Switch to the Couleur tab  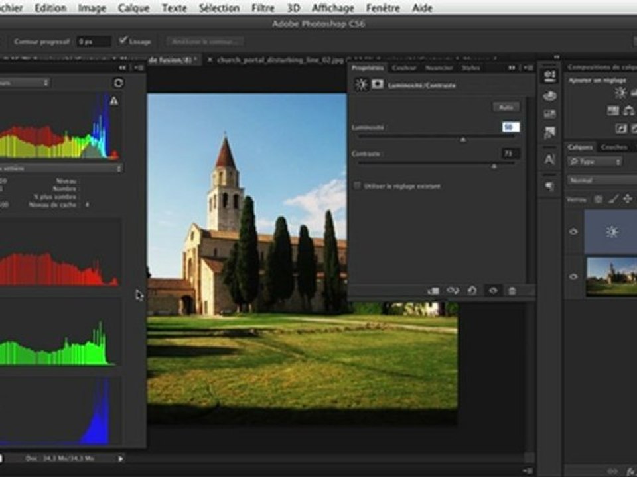404,68
